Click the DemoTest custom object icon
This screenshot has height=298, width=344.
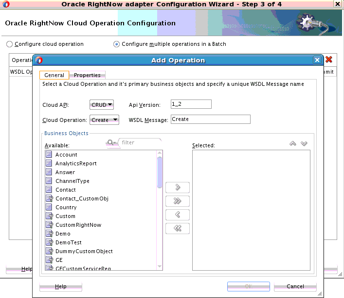tap(49, 242)
